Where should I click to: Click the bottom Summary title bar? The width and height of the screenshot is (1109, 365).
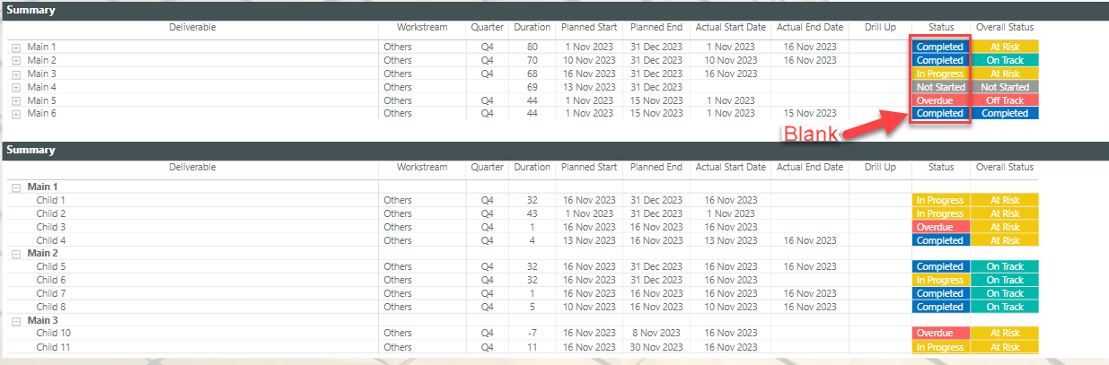554,151
